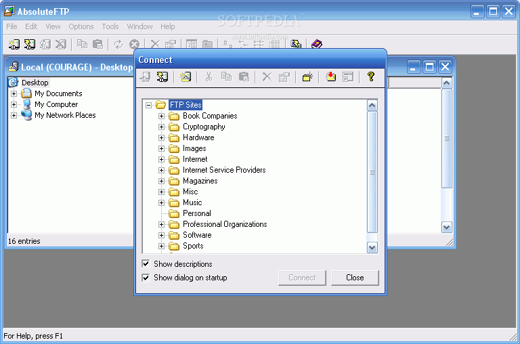Toggle the Show dialog on startup checkbox
Image resolution: width=520 pixels, height=344 pixels.
tap(146, 278)
